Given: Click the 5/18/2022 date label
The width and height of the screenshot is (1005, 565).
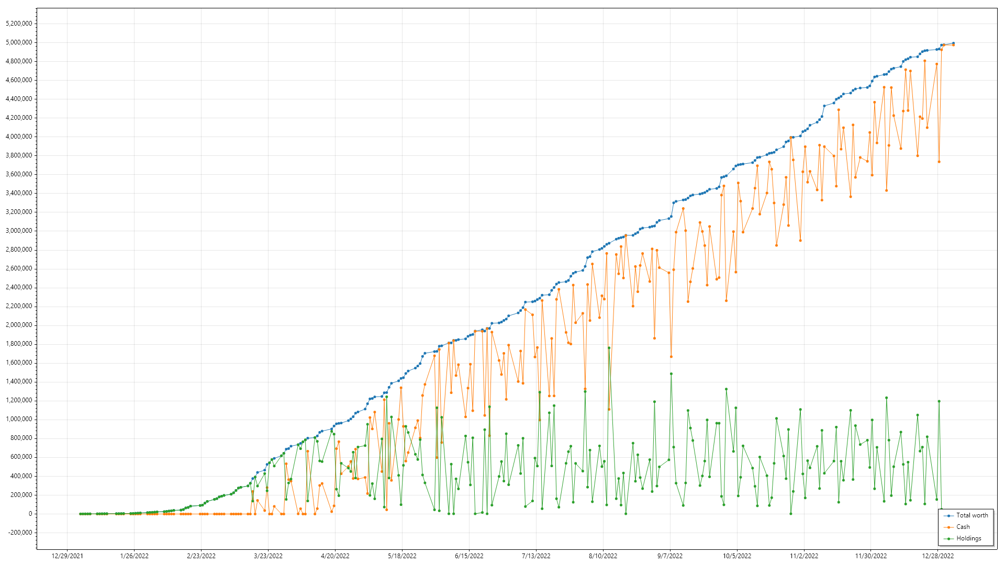Looking at the screenshot, I should [403, 556].
